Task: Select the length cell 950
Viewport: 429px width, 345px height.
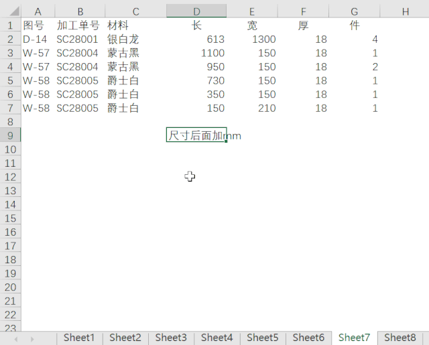Action: [x=196, y=67]
